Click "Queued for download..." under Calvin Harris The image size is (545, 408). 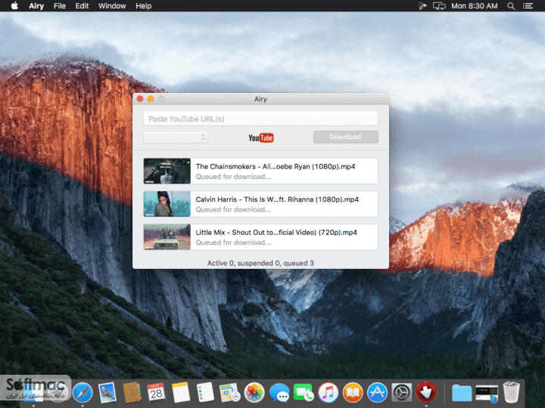coord(233,209)
